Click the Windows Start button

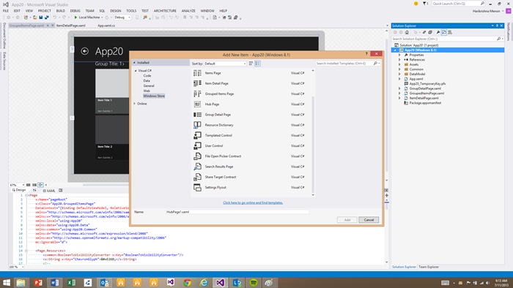coord(6,282)
